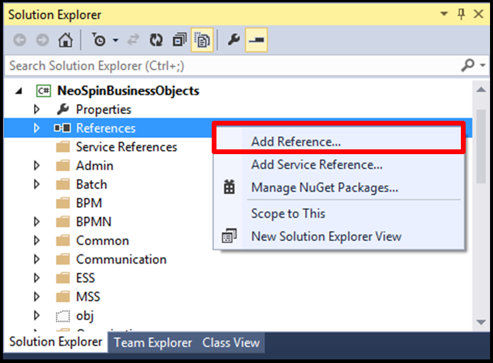This screenshot has width=493, height=363.
Task: Choose Scope to This in the menu
Action: point(288,214)
